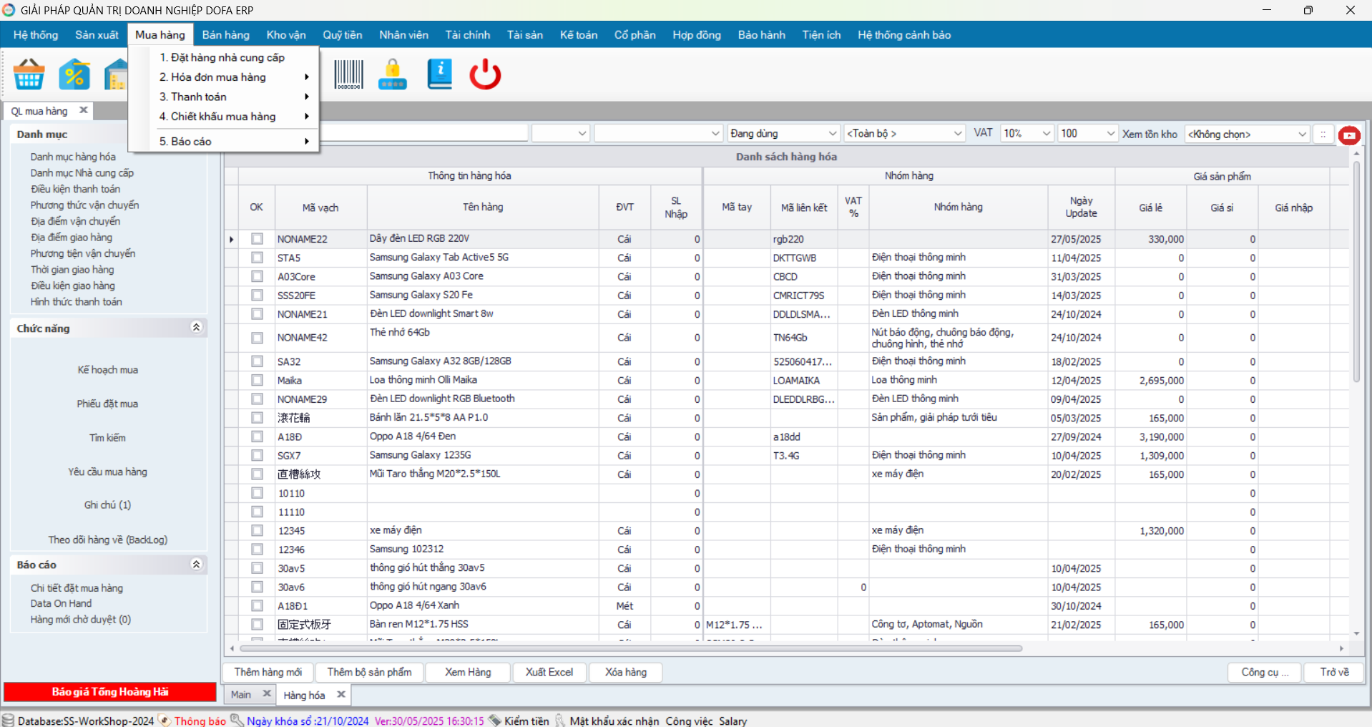The width and height of the screenshot is (1372, 727).
Task: Click the barcode toolbar icon
Action: click(349, 74)
